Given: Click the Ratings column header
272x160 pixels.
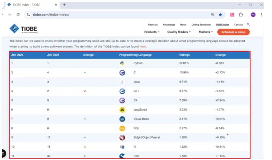Looking at the screenshot, I should (x=184, y=55).
